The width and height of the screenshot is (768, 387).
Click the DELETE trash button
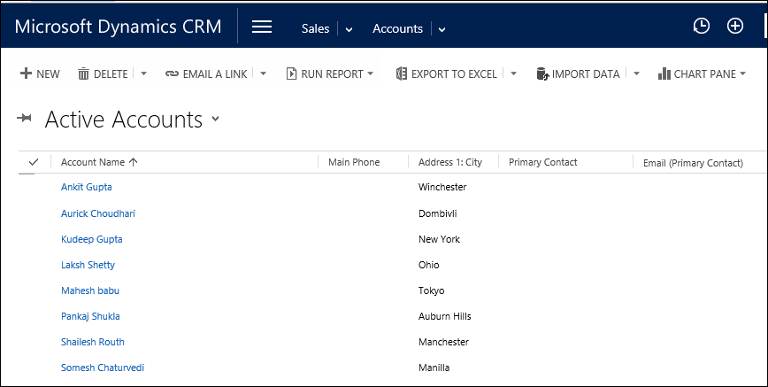[x=103, y=74]
